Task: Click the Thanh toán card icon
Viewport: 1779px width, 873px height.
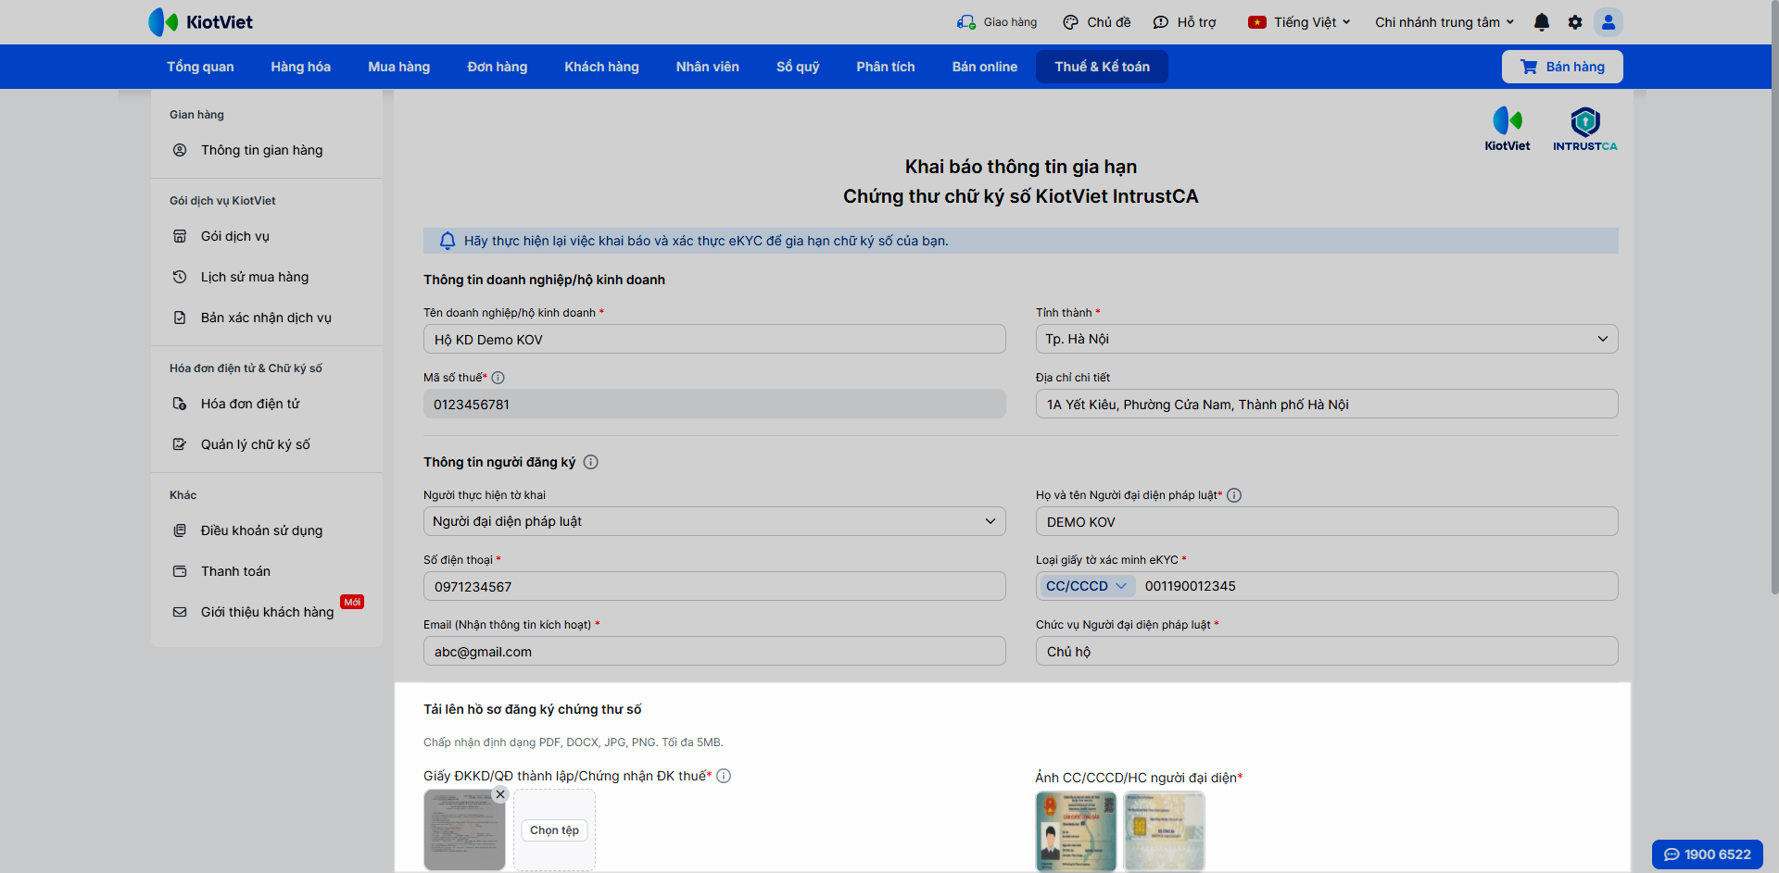Action: pyautogui.click(x=180, y=571)
